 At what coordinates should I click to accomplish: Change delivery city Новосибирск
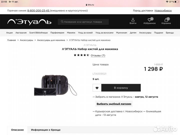coord(163,10)
